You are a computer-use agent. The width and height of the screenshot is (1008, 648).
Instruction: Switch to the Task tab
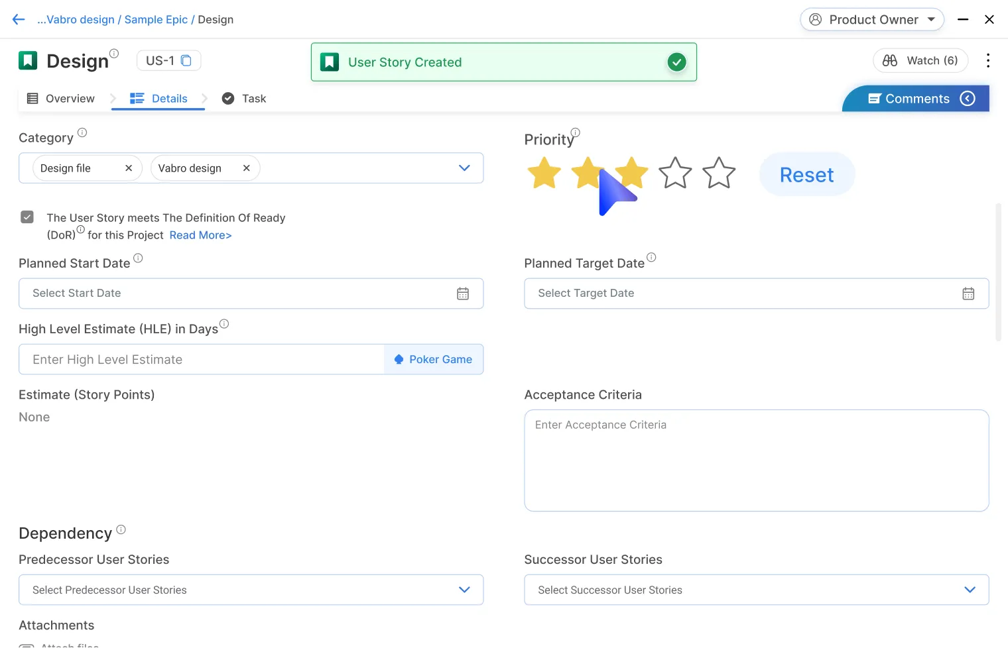[244, 99]
